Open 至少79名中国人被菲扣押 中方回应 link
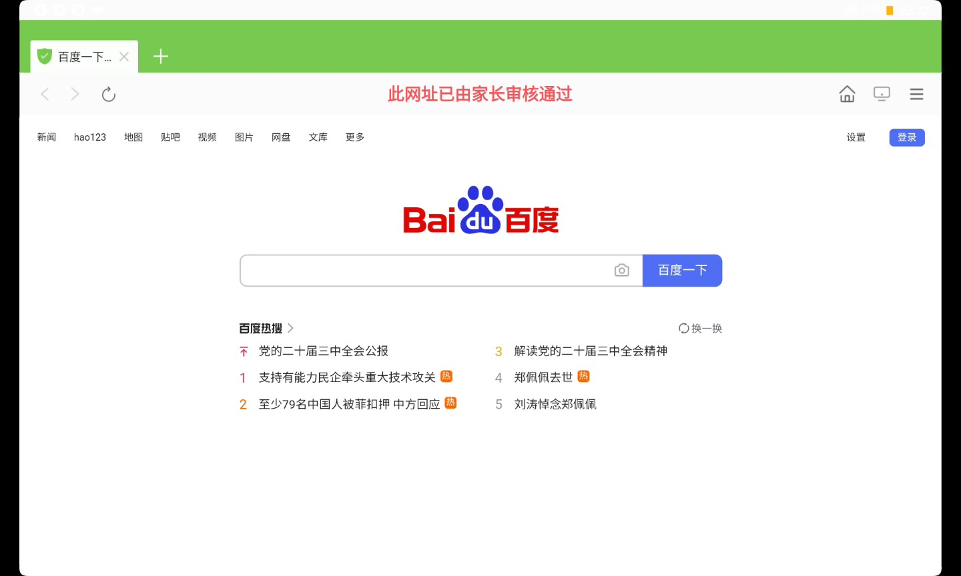 (350, 404)
